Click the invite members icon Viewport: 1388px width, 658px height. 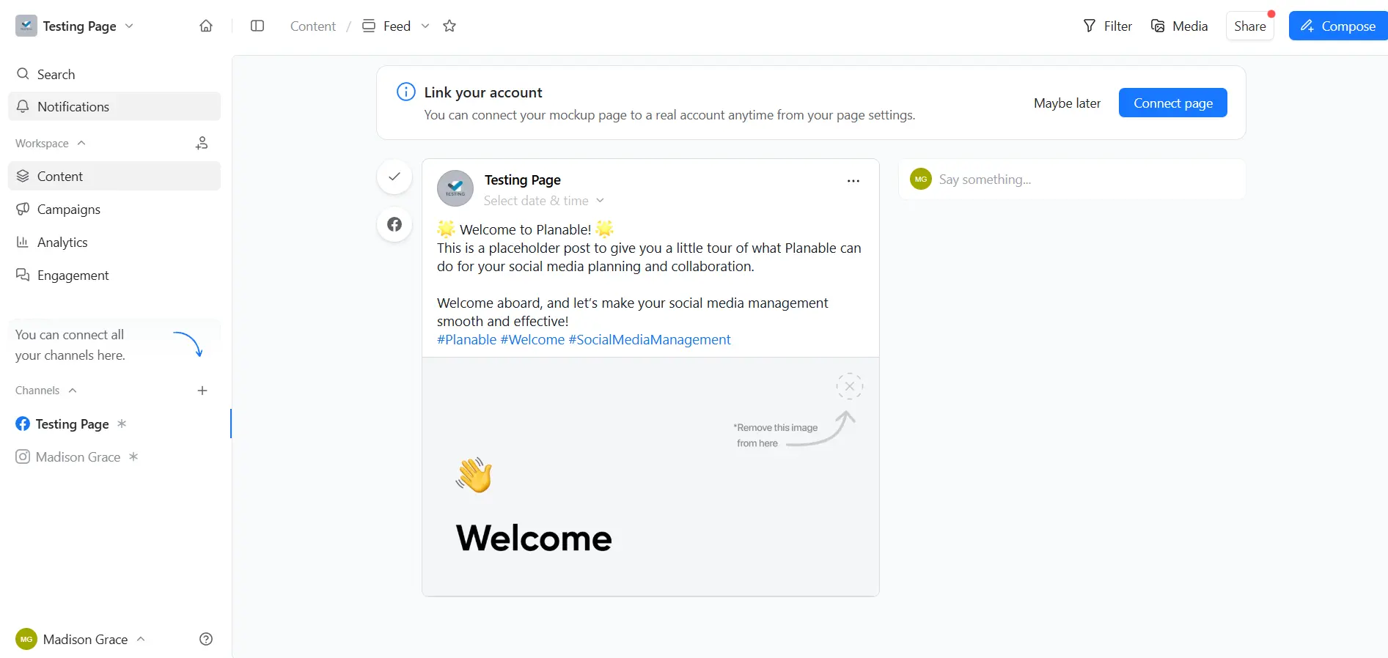pyautogui.click(x=202, y=143)
